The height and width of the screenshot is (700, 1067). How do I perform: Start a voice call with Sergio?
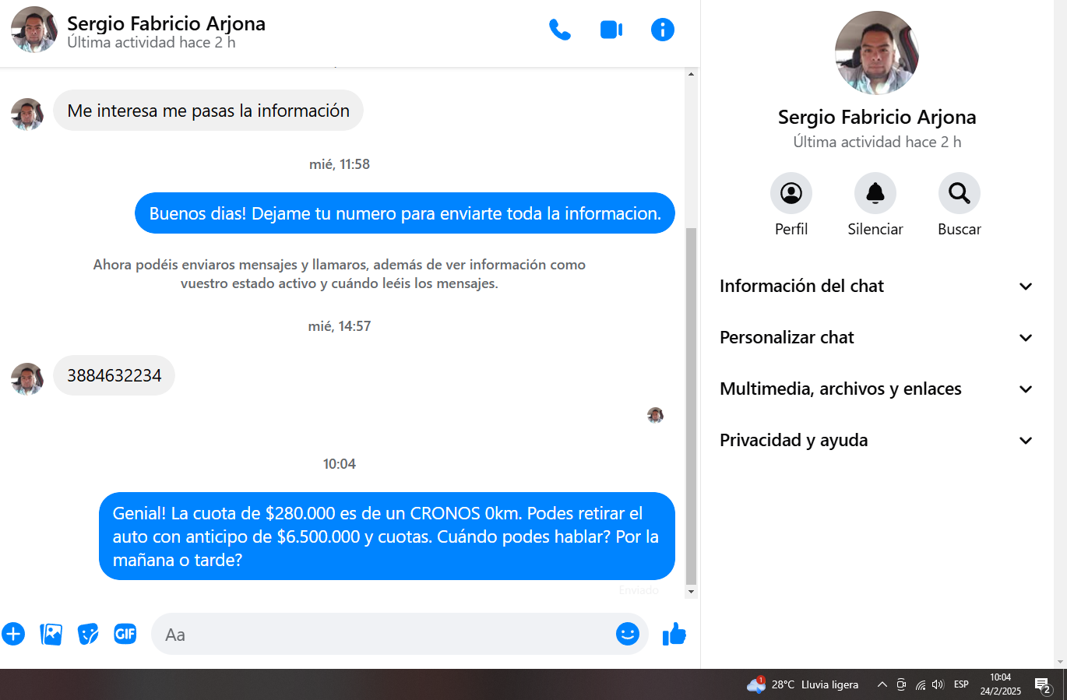pyautogui.click(x=559, y=30)
